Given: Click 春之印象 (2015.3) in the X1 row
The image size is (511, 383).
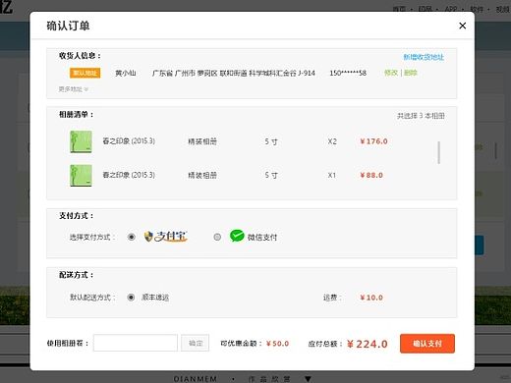Looking at the screenshot, I should point(129,175).
